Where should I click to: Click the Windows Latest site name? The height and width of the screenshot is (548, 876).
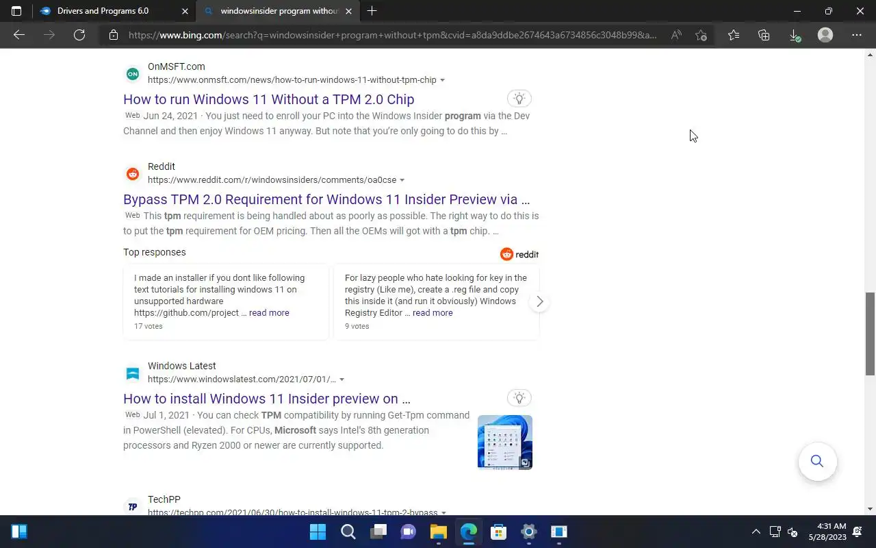[182, 366]
